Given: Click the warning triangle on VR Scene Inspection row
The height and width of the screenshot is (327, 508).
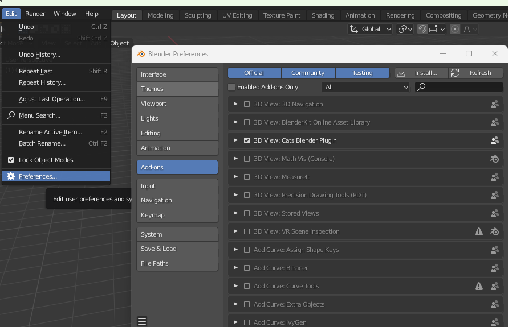Looking at the screenshot, I should 479,231.
